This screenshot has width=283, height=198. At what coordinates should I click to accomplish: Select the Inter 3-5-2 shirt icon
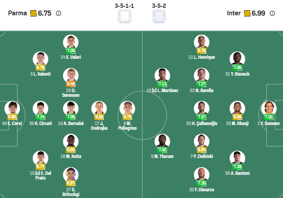click(x=159, y=16)
